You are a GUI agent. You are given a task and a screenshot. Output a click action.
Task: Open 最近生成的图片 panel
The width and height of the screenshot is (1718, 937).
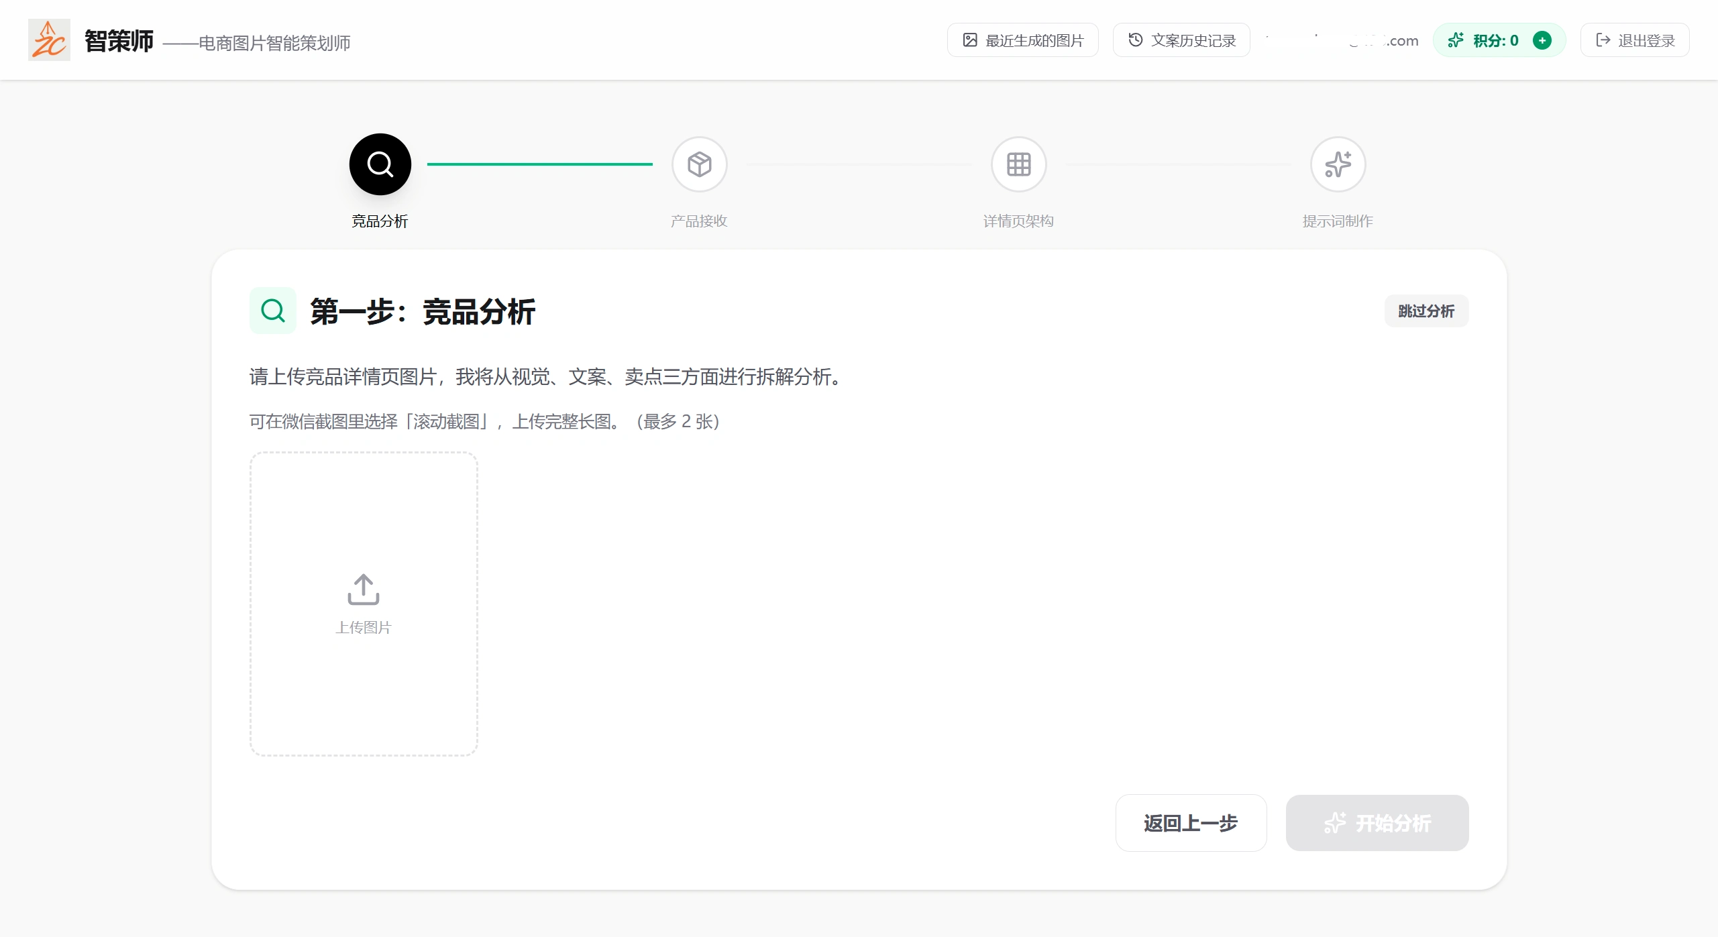[1022, 40]
